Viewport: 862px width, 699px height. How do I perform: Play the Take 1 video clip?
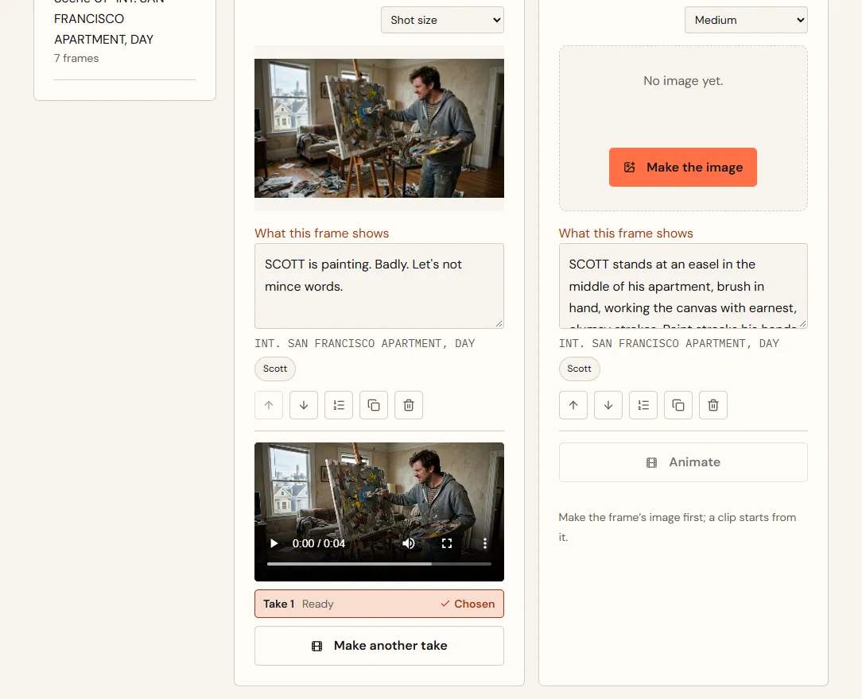(x=274, y=543)
